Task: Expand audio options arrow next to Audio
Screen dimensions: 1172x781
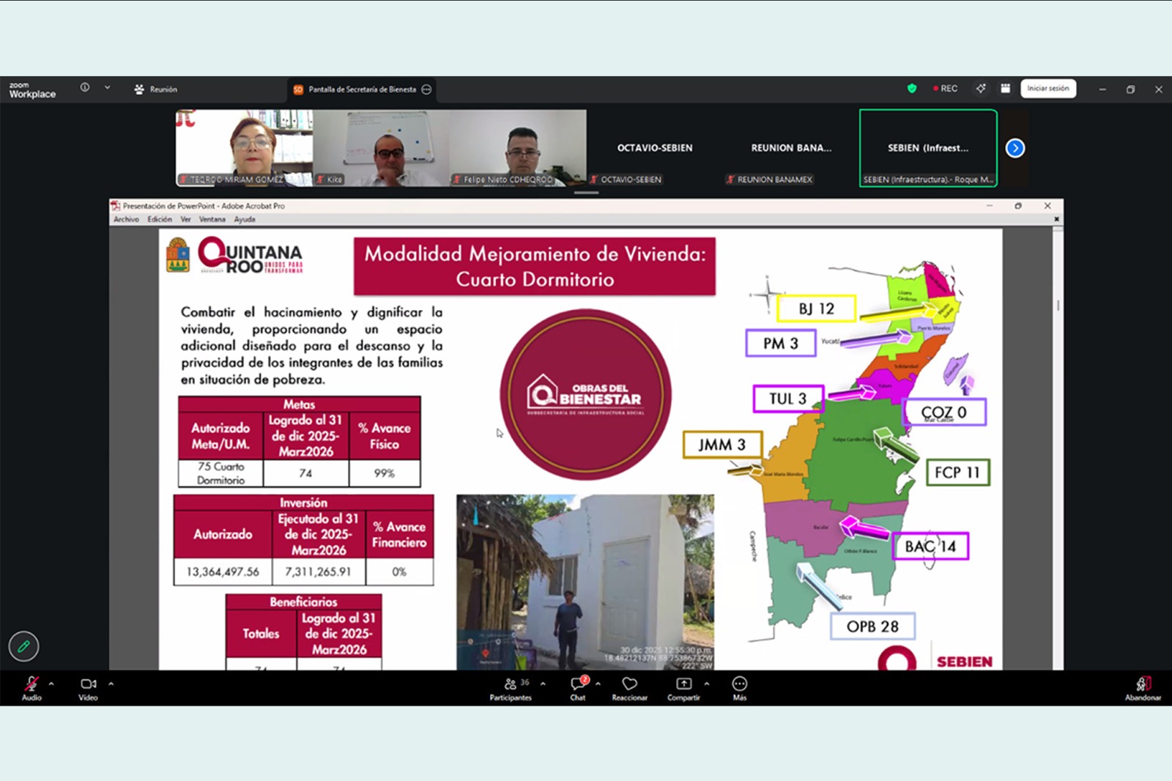Action: (x=51, y=684)
